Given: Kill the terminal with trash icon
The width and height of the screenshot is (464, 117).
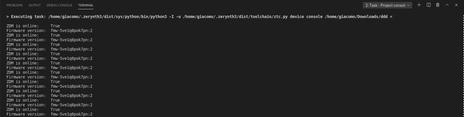Looking at the screenshot, I should (x=438, y=5).
